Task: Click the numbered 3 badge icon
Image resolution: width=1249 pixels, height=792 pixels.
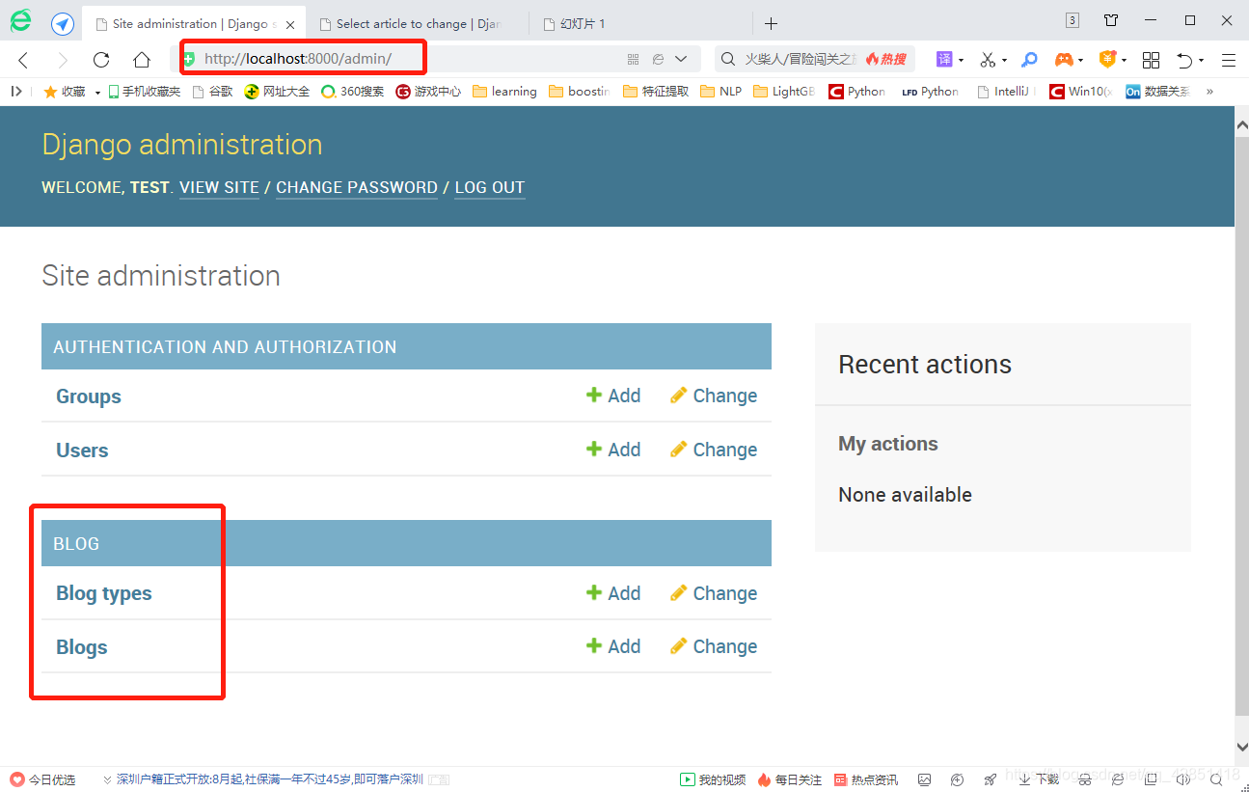Action: [x=1073, y=20]
